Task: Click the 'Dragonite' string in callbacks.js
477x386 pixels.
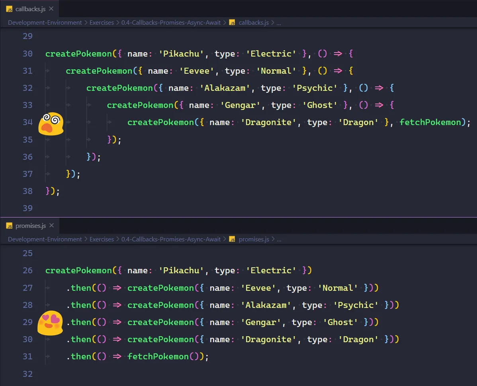Action: (x=268, y=122)
